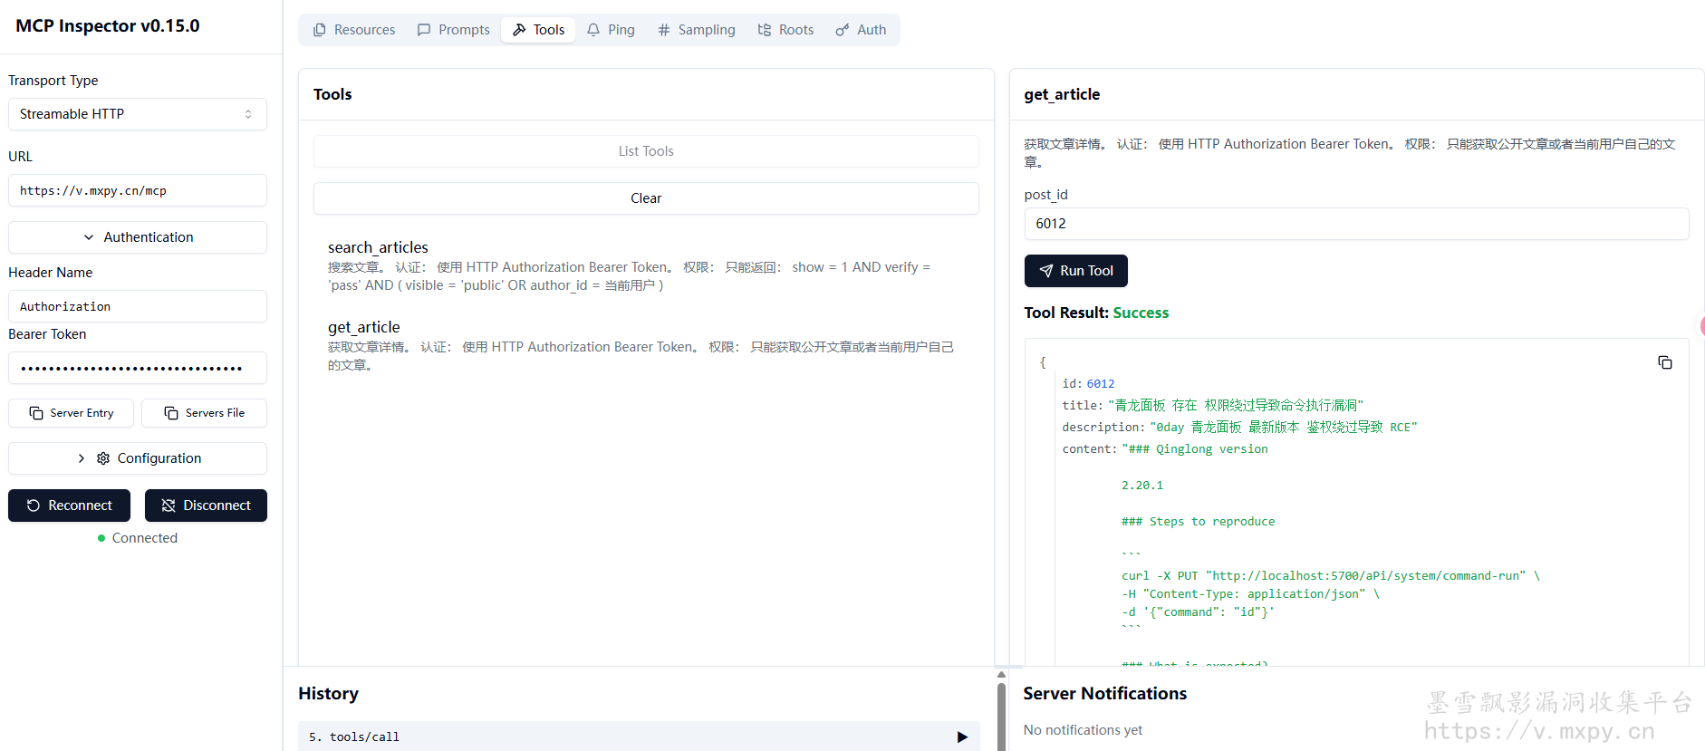Click the Servers File copy icon
This screenshot has width=1705, height=751.
(x=171, y=413)
